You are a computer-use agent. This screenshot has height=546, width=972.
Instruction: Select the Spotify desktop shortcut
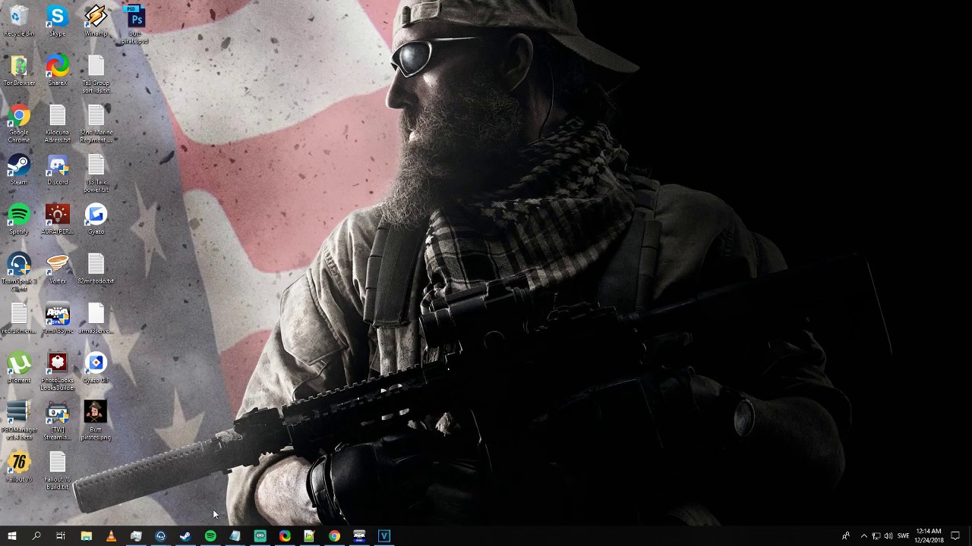click(x=19, y=219)
